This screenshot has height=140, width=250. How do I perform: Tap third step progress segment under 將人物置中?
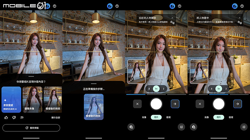[x=239, y=94]
